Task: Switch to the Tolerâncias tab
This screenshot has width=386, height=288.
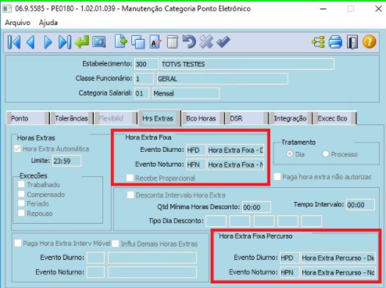Action: pos(71,118)
